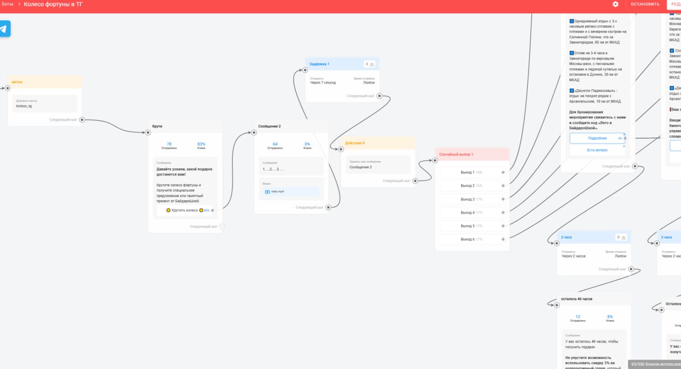Screen dimensions: 681x369
Task: Open the bot settings gear icon
Action: click(x=616, y=4)
